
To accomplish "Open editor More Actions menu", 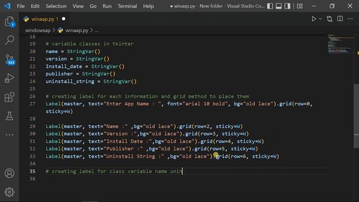I will pos(350,19).
